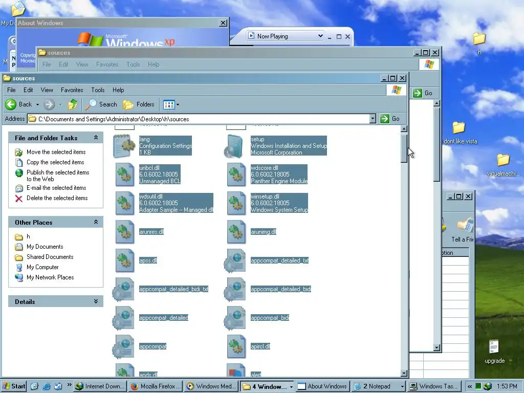Screen dimensions: 524x393
Task: Collapse the File and Folder Tasks panel
Action: point(96,138)
